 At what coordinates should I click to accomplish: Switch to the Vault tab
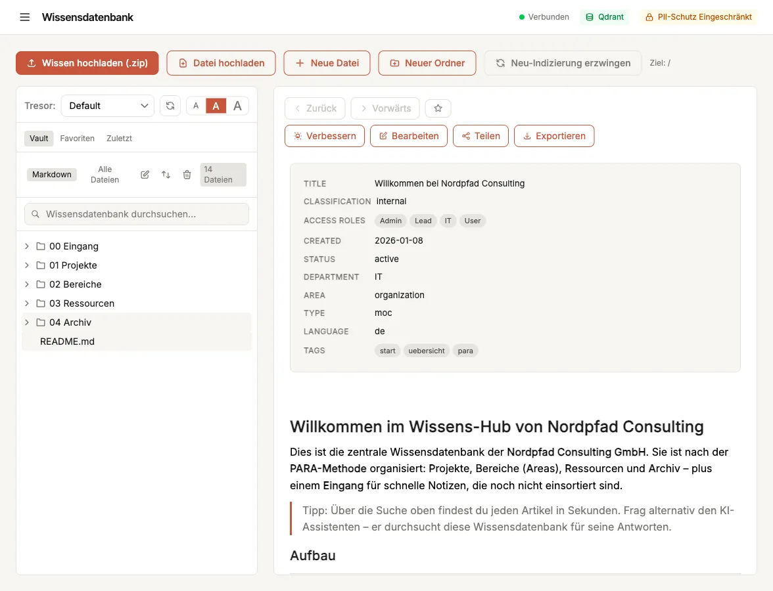click(x=39, y=139)
